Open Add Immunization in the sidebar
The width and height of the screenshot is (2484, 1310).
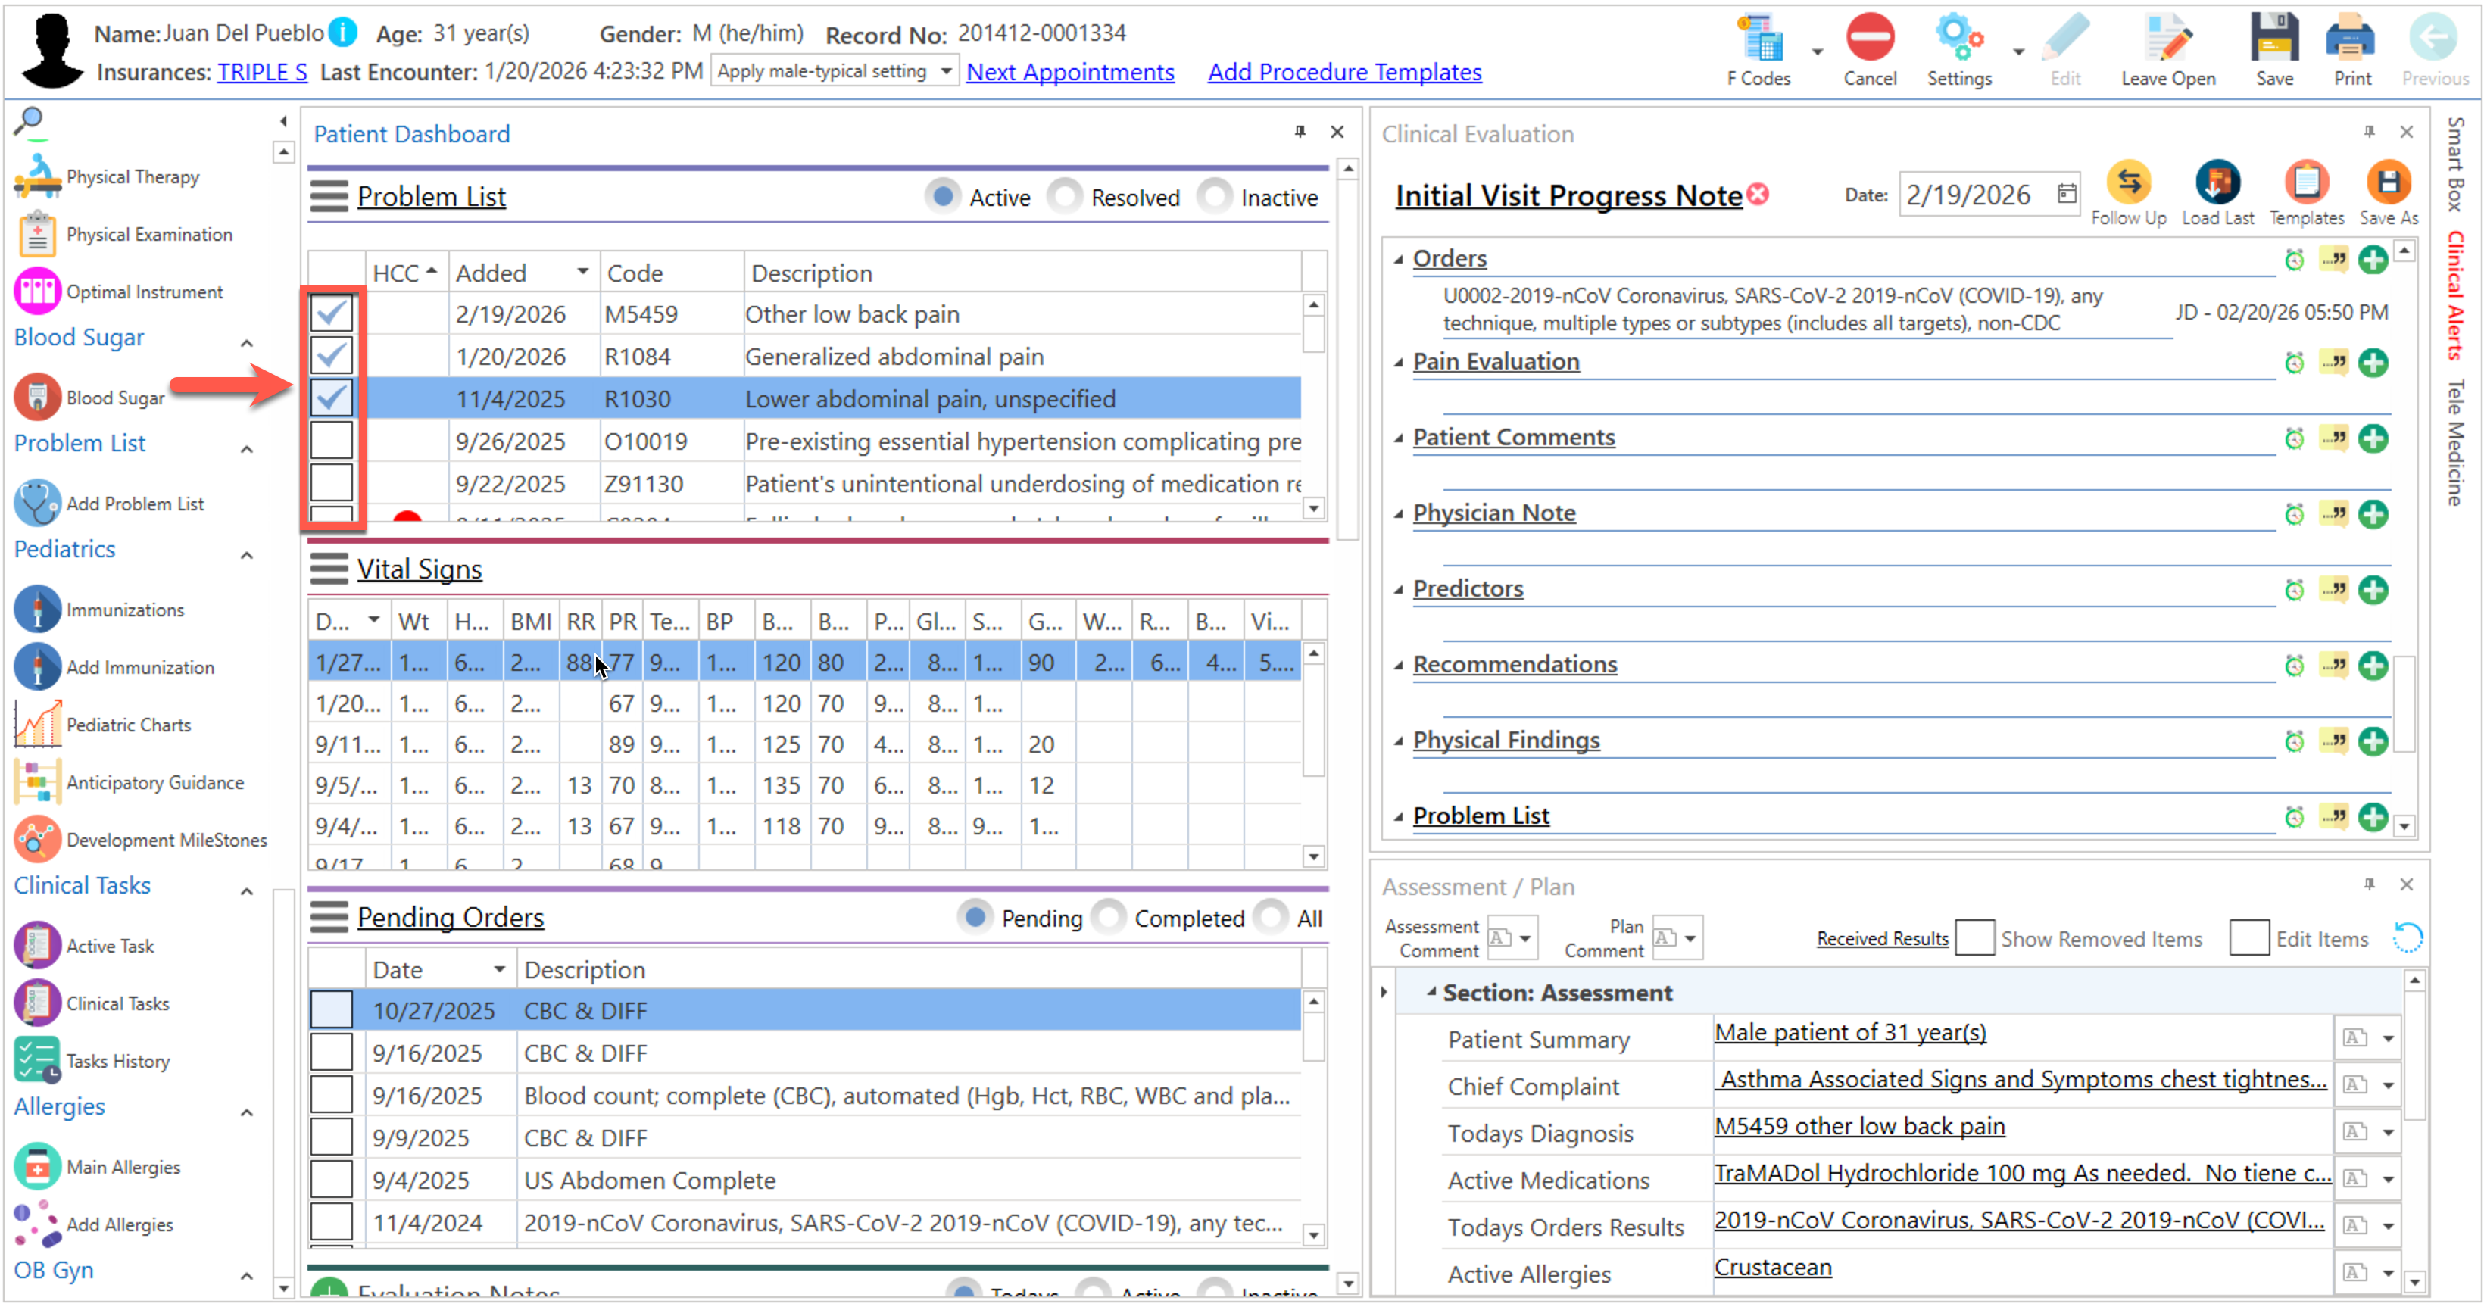pyautogui.click(x=140, y=667)
